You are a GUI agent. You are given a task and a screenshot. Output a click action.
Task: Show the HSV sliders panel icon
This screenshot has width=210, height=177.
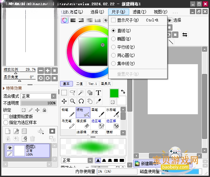coord(81,20)
